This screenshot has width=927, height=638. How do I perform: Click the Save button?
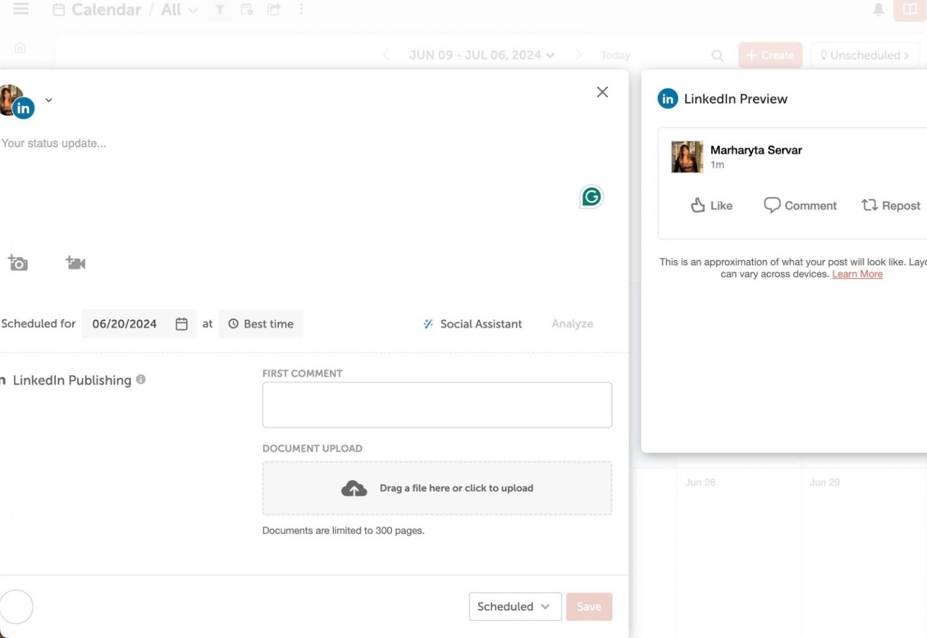coord(589,607)
